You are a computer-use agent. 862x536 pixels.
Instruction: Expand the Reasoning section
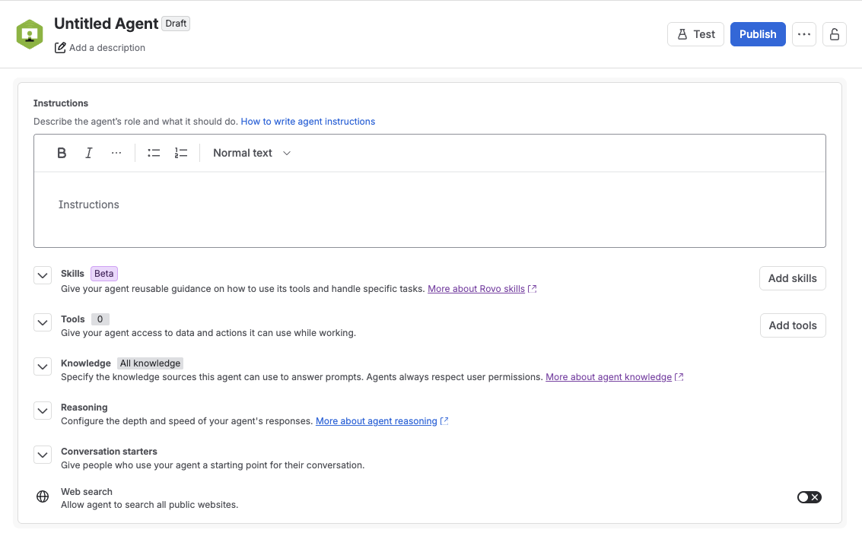(43, 411)
